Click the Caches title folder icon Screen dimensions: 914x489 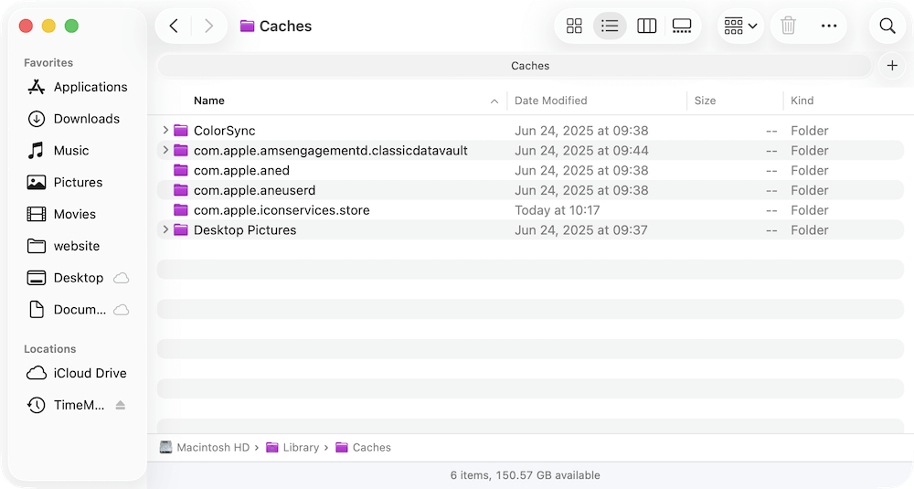(x=247, y=26)
